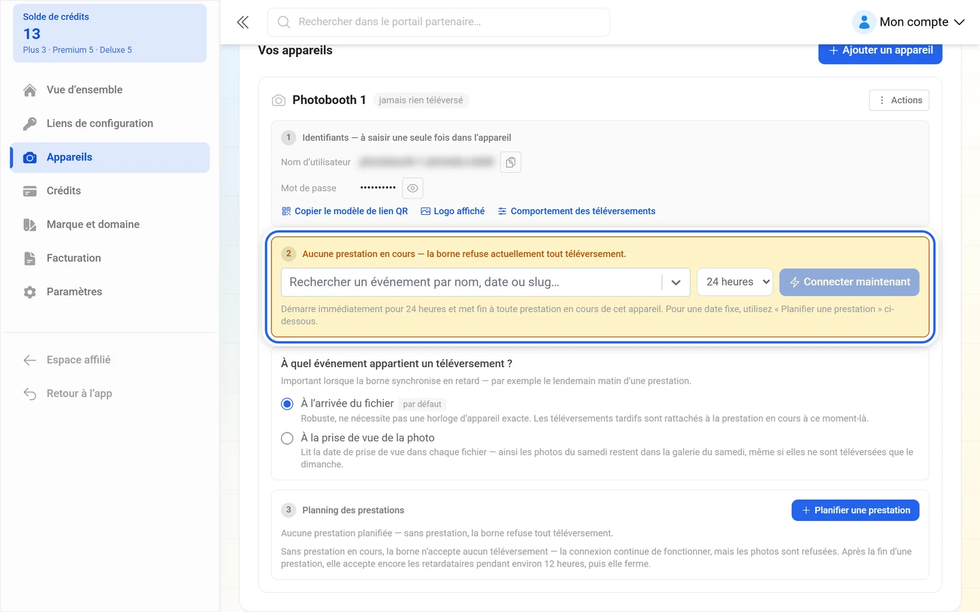This screenshot has width=980, height=612.
Task: Click the Facturation document icon
Action: point(30,258)
